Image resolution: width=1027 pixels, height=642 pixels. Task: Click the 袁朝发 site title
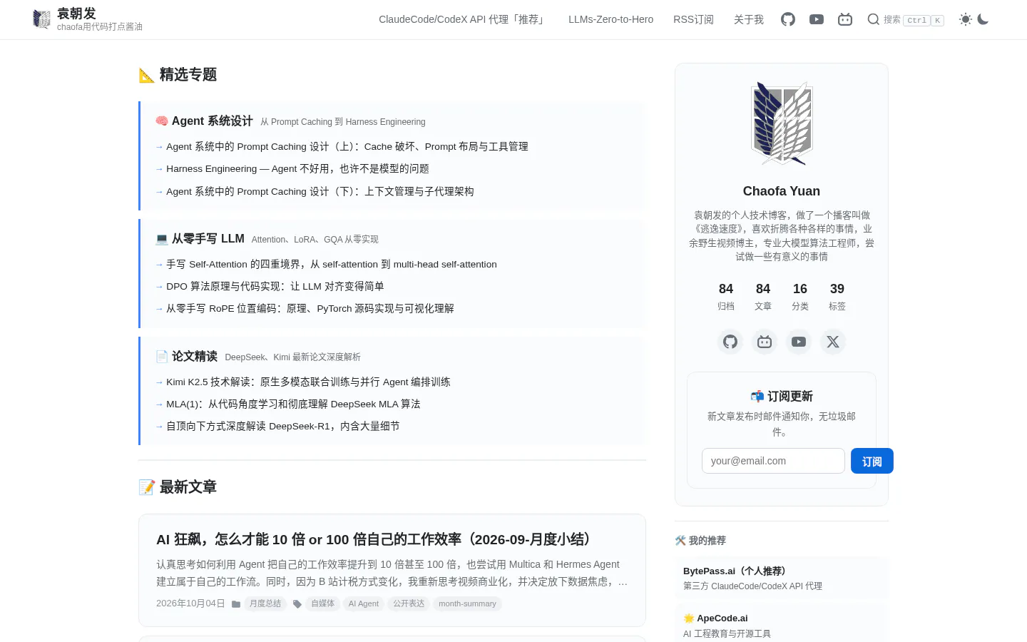(76, 14)
